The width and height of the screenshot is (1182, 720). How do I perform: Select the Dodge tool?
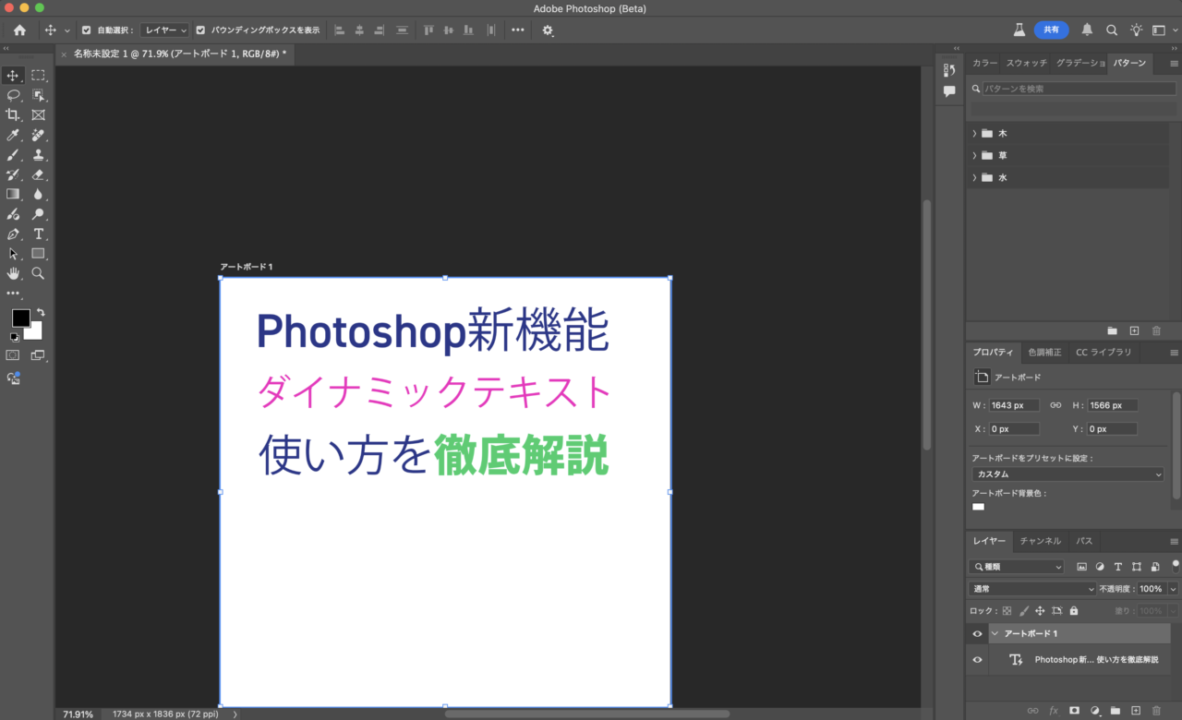coord(38,214)
